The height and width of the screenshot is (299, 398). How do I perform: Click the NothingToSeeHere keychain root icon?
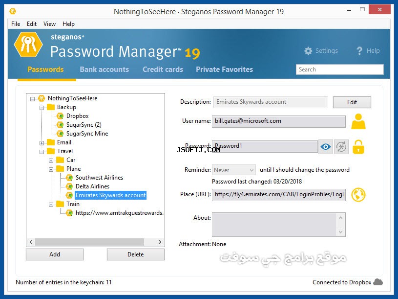coord(42,98)
